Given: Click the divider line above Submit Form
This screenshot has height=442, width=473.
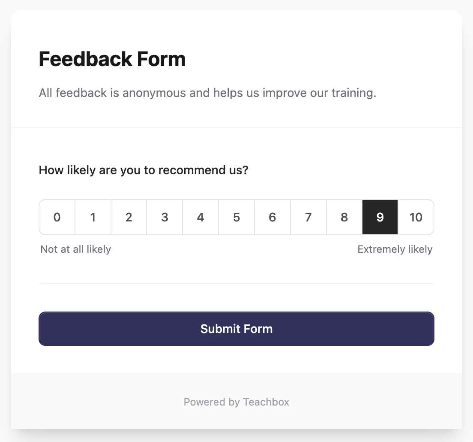Looking at the screenshot, I should [236, 284].
